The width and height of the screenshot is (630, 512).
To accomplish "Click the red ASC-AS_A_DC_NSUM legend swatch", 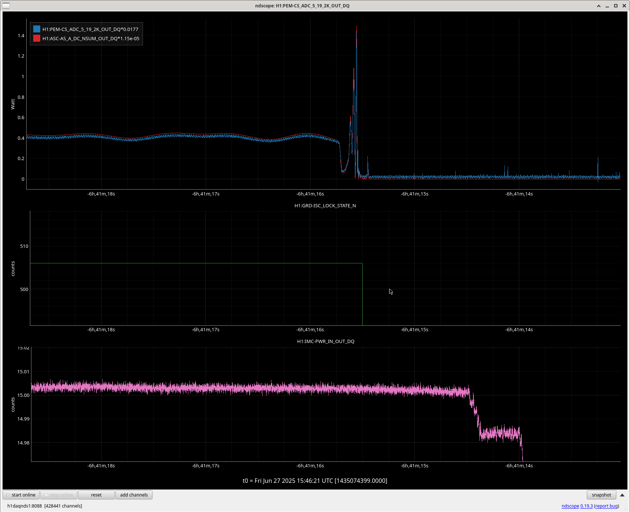I will (37, 38).
